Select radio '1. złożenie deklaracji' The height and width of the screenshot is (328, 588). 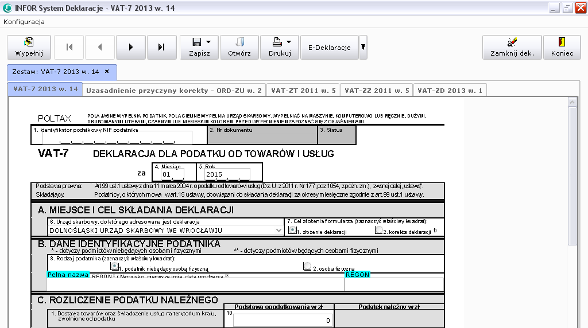(x=292, y=231)
